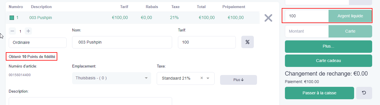Screen dimensions: 380x105
Task: Choose Carte payment method
Action: click(x=350, y=31)
